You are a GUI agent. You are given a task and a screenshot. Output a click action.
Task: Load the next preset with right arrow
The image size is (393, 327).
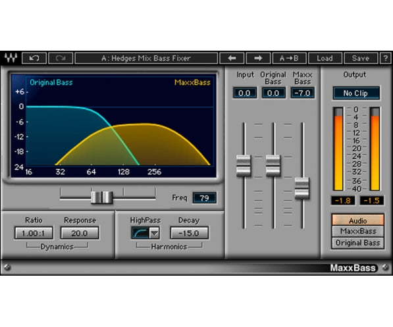[258, 59]
